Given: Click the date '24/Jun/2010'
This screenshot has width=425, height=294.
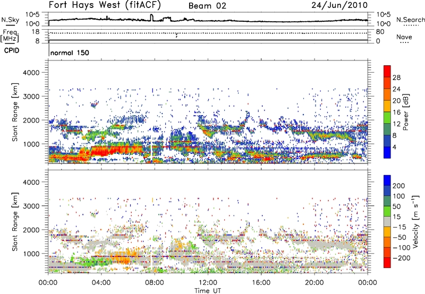Looking at the screenshot, I should 339,5.
